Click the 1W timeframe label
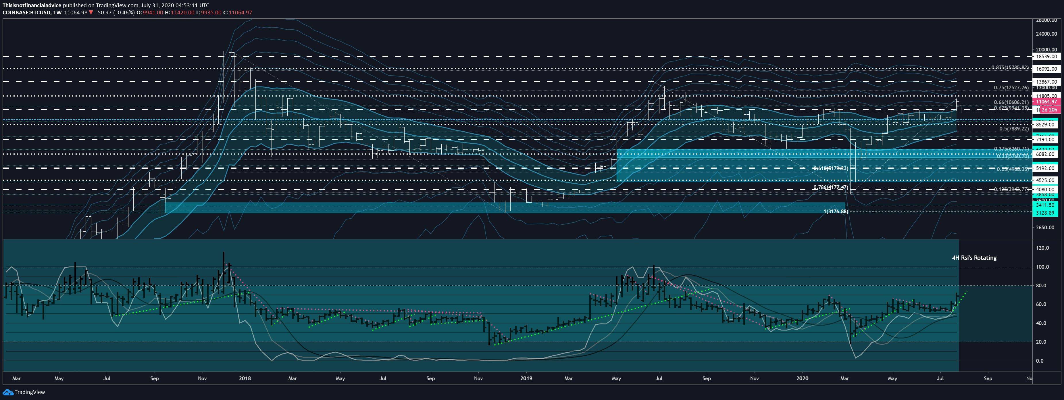Viewport: 1064px width, 400px height. click(57, 12)
